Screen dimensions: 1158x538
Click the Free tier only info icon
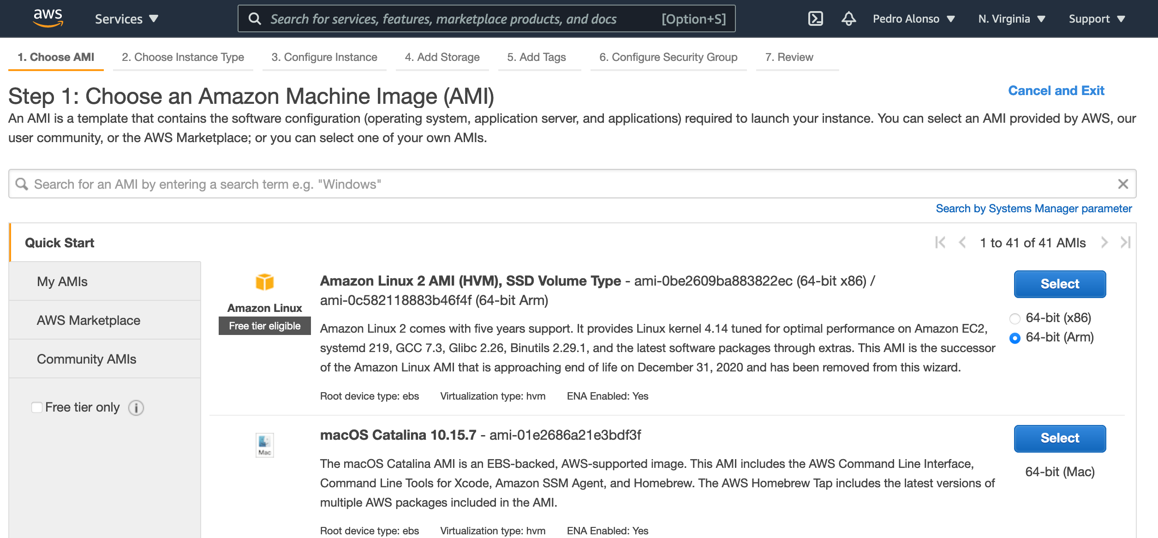tap(136, 408)
